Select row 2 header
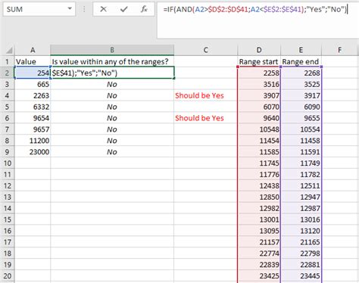The height and width of the screenshot is (283, 359). click(x=7, y=73)
